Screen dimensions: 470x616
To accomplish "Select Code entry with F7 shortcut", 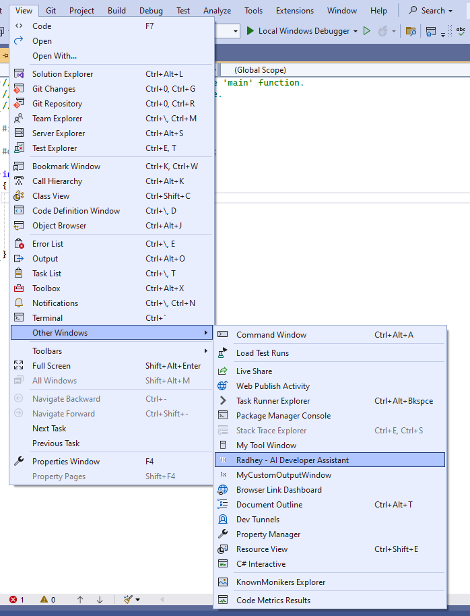I will tap(112, 26).
